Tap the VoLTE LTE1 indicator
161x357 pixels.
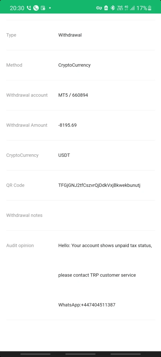pos(120,8)
